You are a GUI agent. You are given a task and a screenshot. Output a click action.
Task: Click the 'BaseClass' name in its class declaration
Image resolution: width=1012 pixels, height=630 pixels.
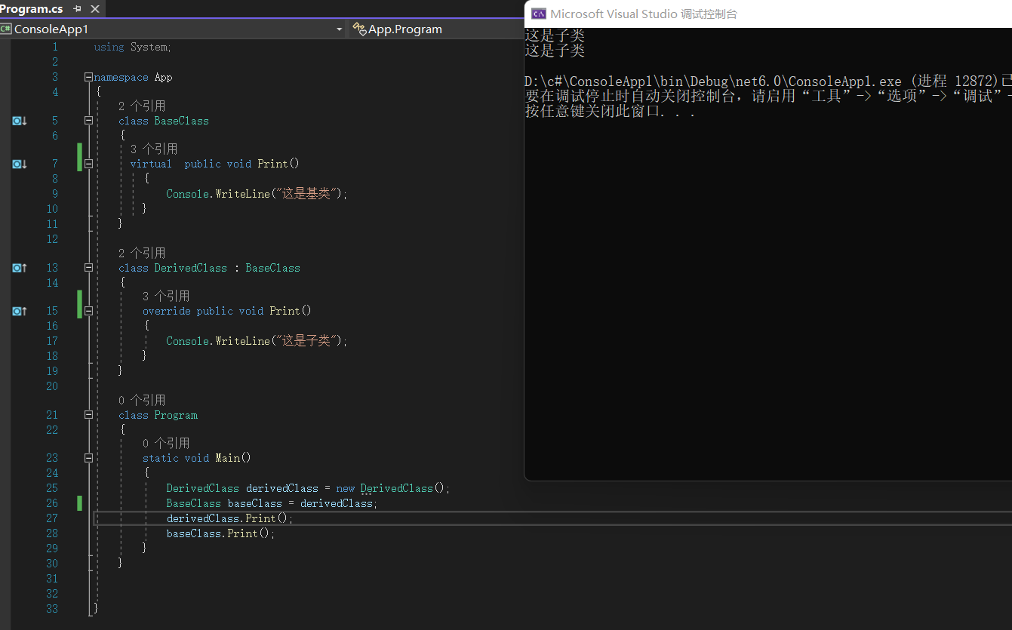point(182,121)
